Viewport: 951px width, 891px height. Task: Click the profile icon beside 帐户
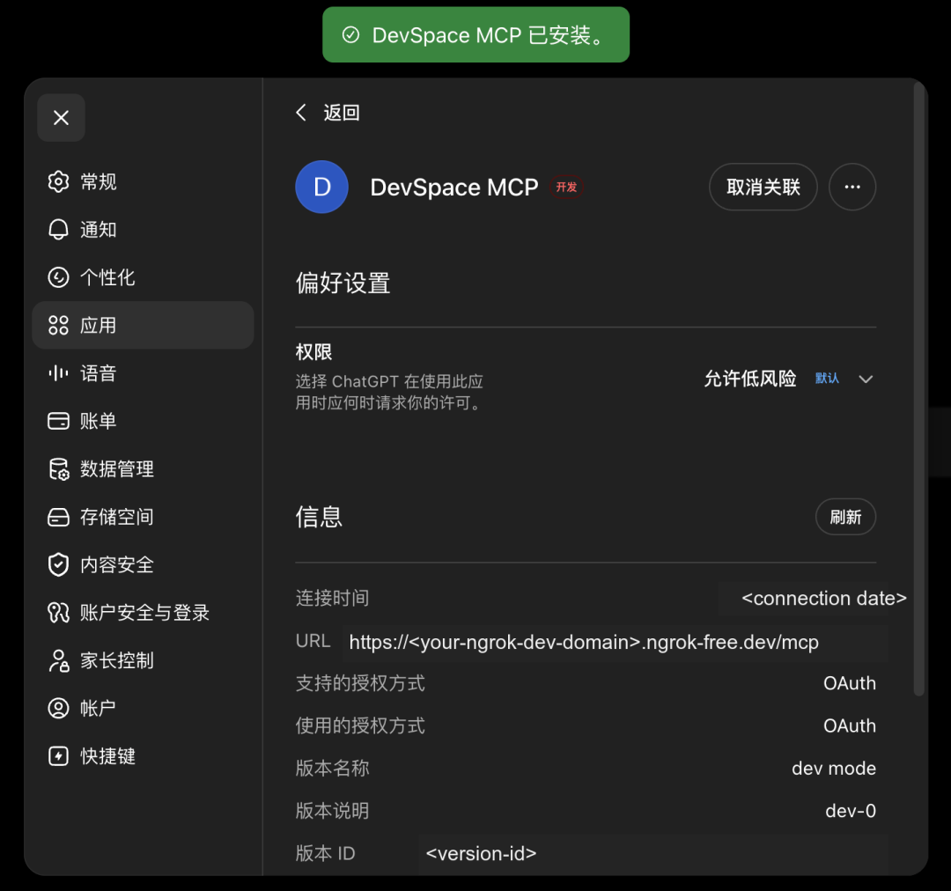point(58,709)
